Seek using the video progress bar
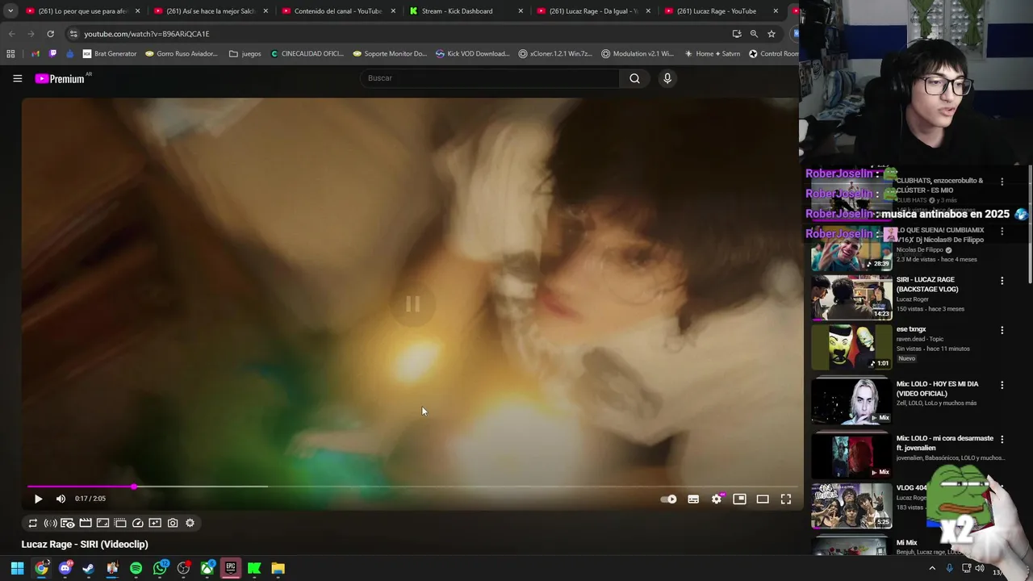Screen dimensions: 1033x581 [x=412, y=487]
